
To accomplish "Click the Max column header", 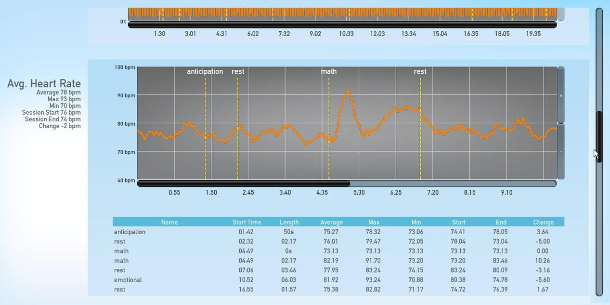I will (374, 222).
